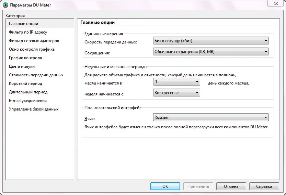Expand the Воскресенье week start dropdown
This screenshot has width=286, height=195.
(176, 93)
